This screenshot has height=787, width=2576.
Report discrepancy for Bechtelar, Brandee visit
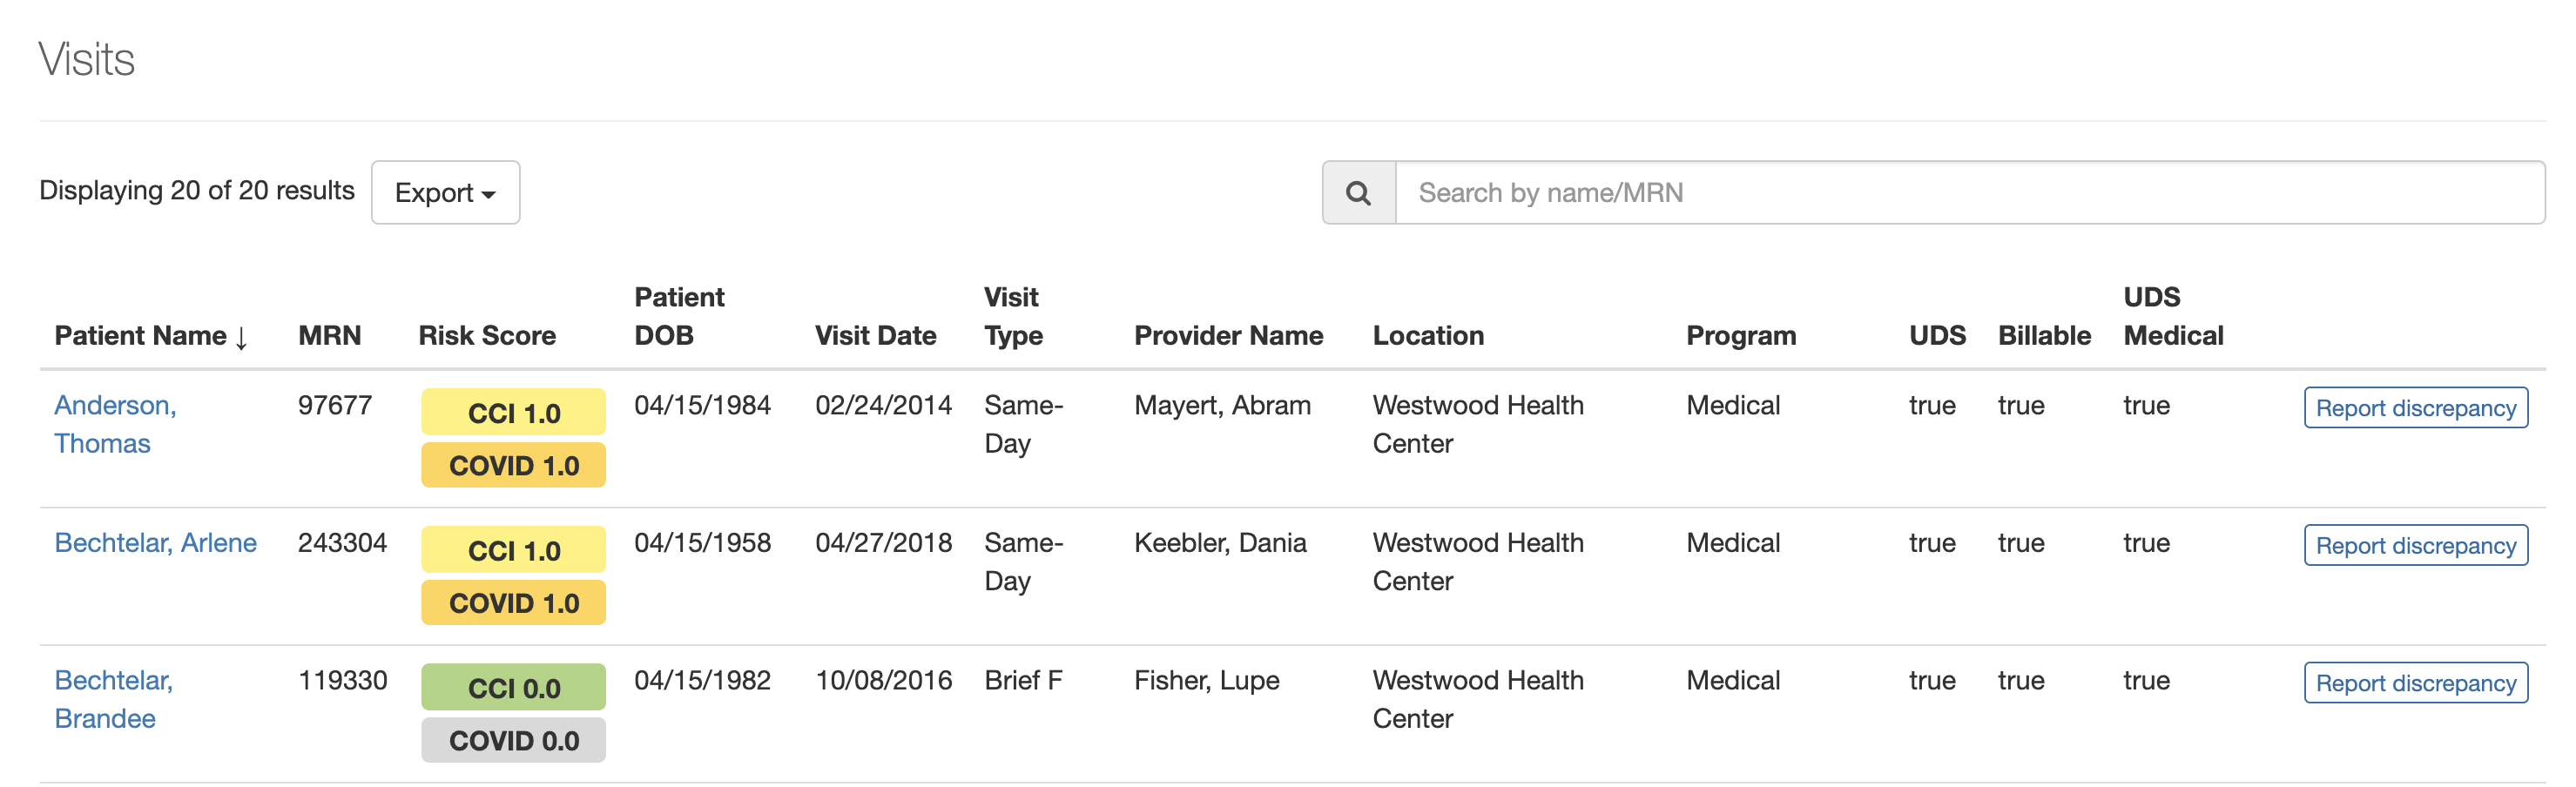[2415, 683]
